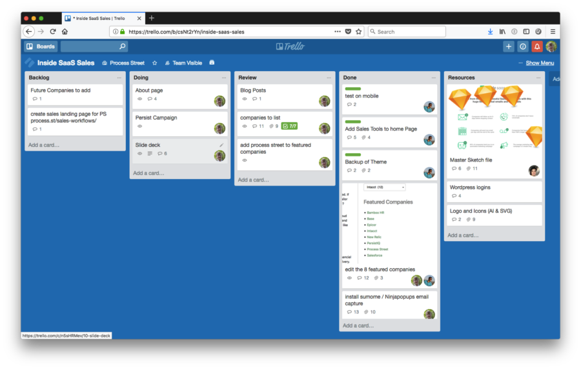Click the eye icon on edit the 8 featured companies
This screenshot has height=369, width=581.
[349, 278]
